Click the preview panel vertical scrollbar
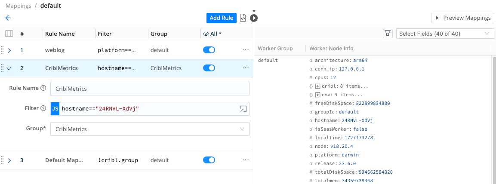This screenshot has width=496, height=184. (494, 120)
